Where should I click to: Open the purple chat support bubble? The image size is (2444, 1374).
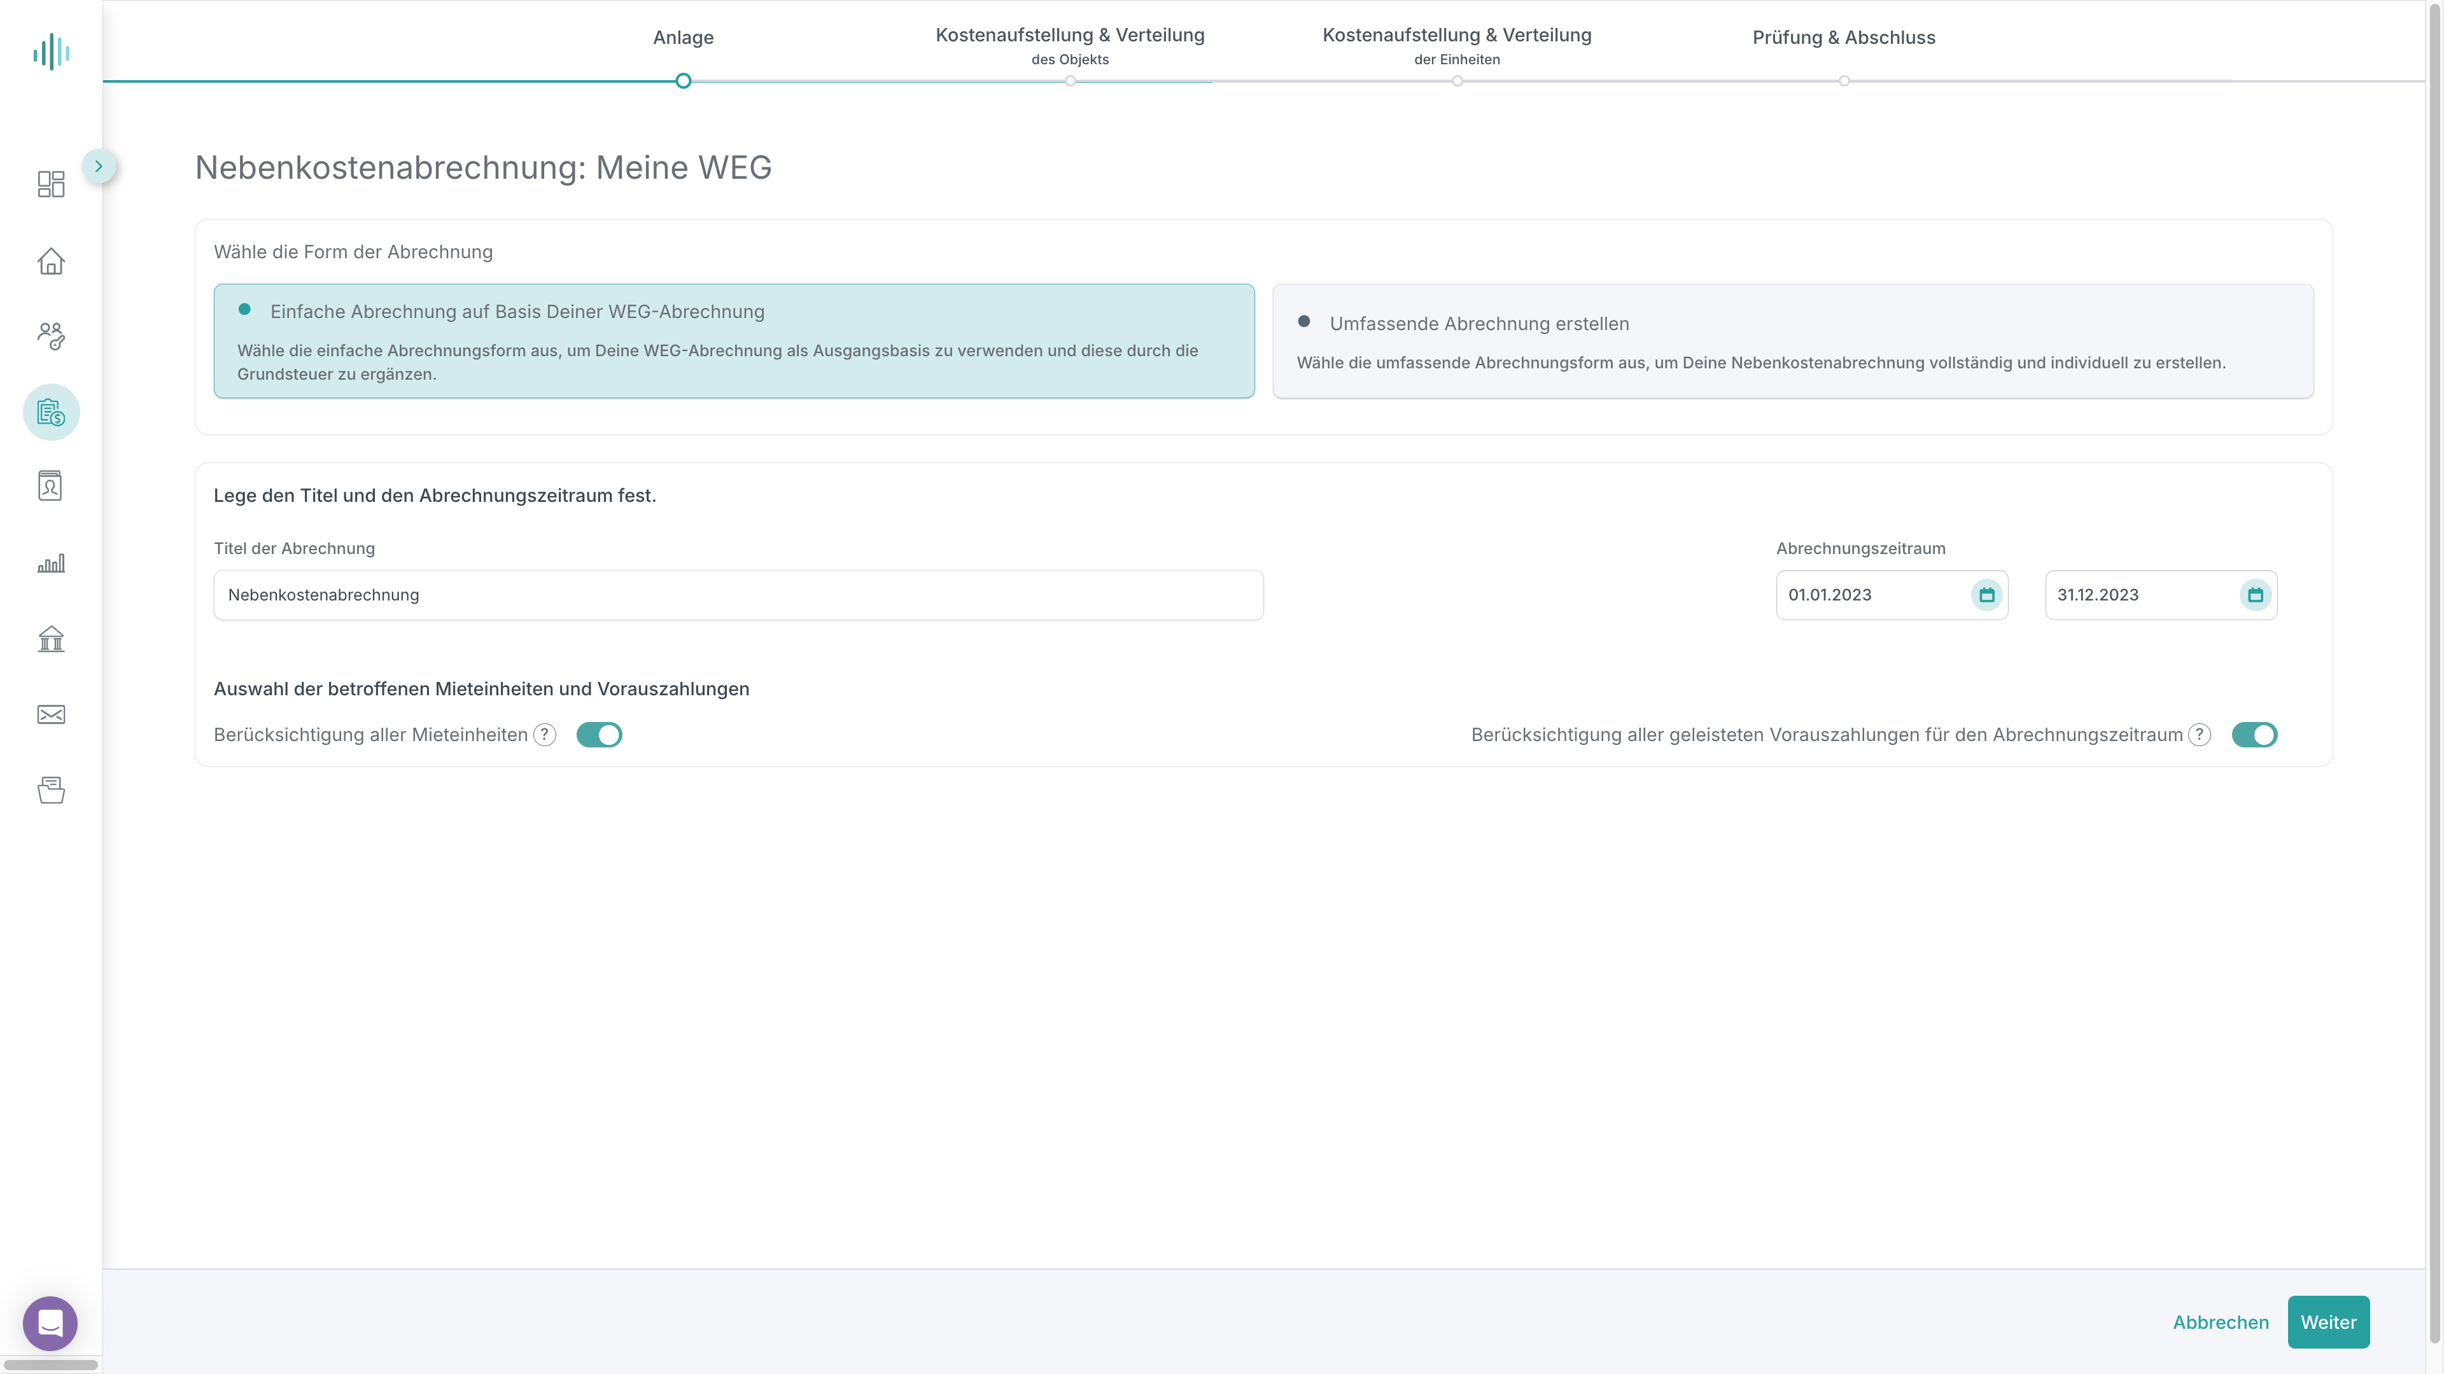[50, 1323]
